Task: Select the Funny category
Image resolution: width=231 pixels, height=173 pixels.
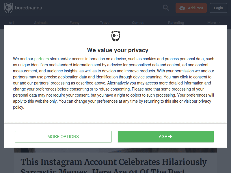Action: [x=74, y=23]
